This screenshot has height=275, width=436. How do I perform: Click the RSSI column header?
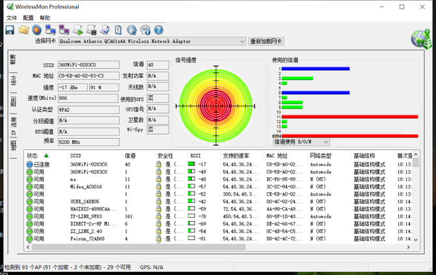pyautogui.click(x=195, y=156)
